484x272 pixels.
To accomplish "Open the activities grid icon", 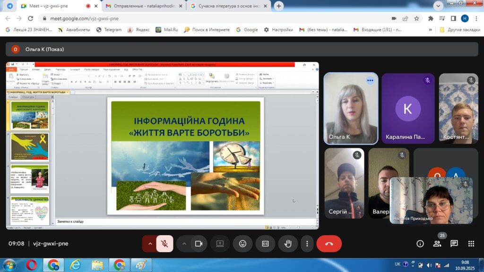I will [x=471, y=244].
